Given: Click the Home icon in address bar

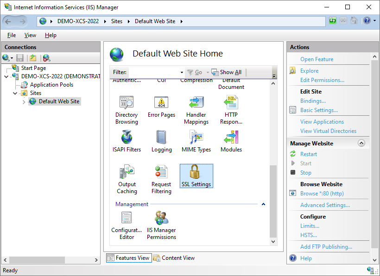Looking at the screenshot, I should tap(354, 21).
